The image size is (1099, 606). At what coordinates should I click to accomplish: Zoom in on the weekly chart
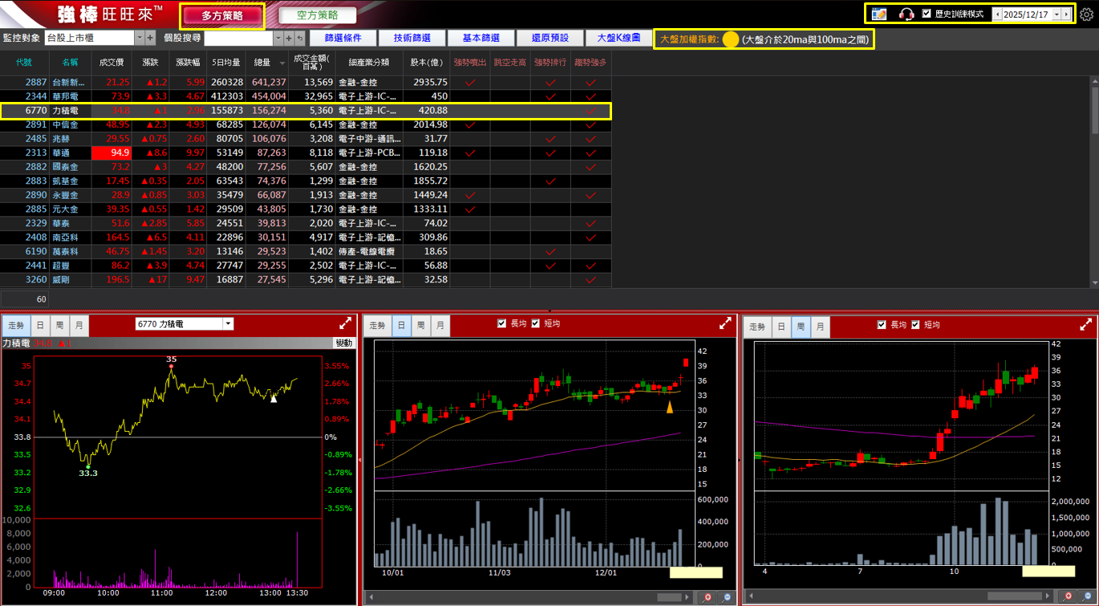coord(1067,596)
